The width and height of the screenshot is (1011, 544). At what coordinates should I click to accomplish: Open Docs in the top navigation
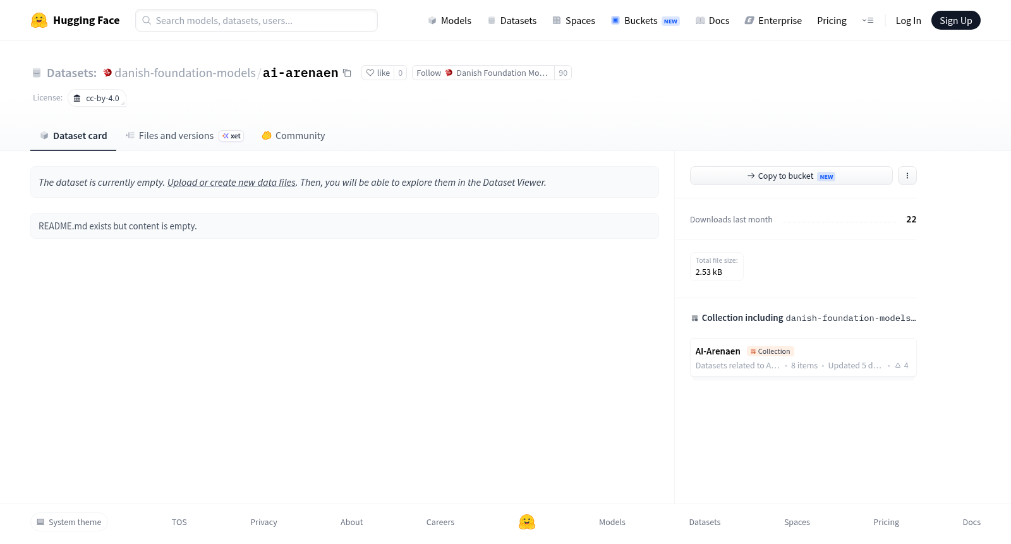coord(712,20)
